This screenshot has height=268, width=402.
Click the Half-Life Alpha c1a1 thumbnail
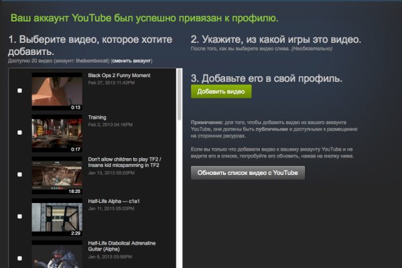point(57,217)
